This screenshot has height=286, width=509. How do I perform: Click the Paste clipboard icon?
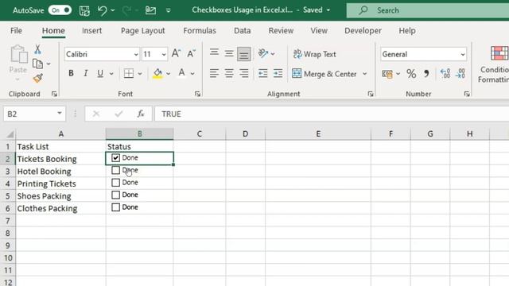click(18, 54)
